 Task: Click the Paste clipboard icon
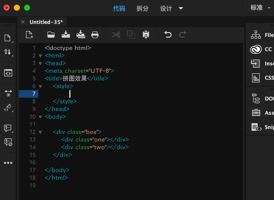pyautogui.click(x=146, y=35)
